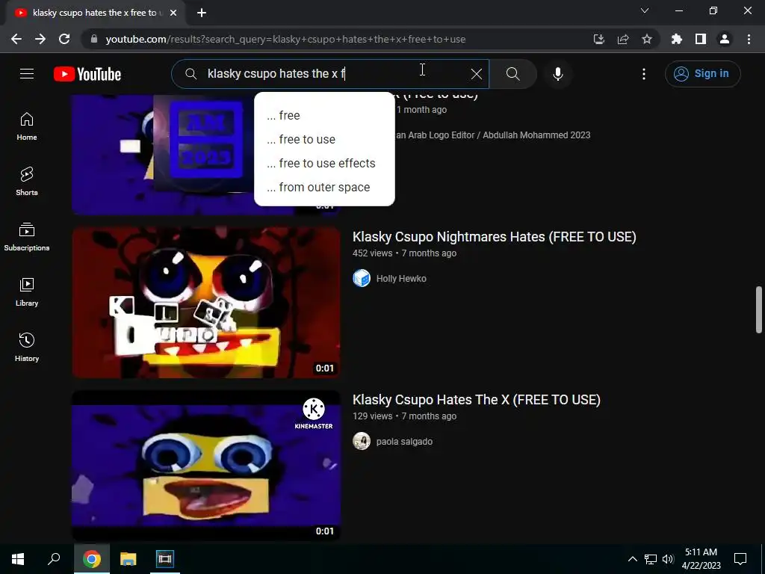Click inside the YouTube search field
The image size is (765, 574).
point(329,74)
